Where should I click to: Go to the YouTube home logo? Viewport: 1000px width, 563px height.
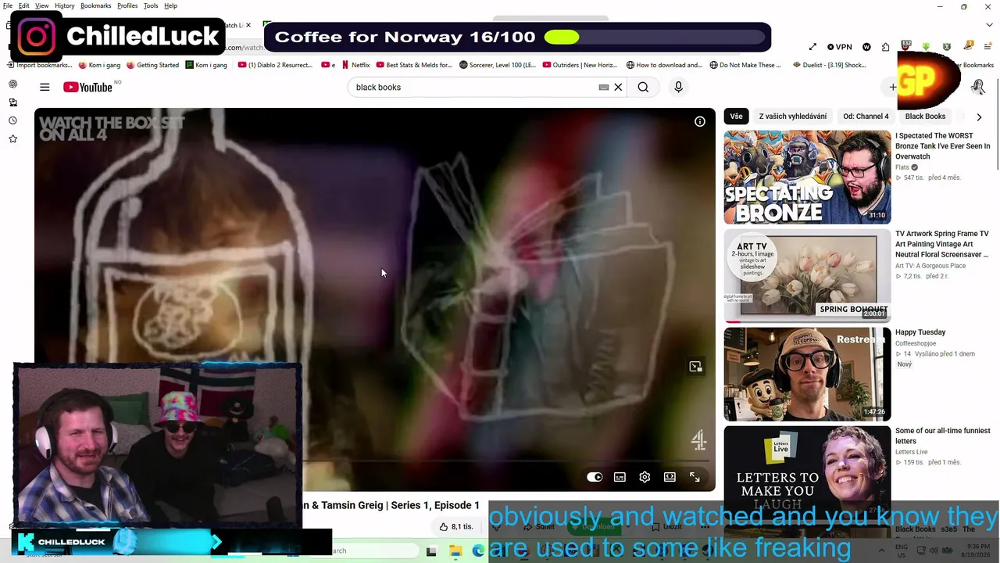point(88,88)
